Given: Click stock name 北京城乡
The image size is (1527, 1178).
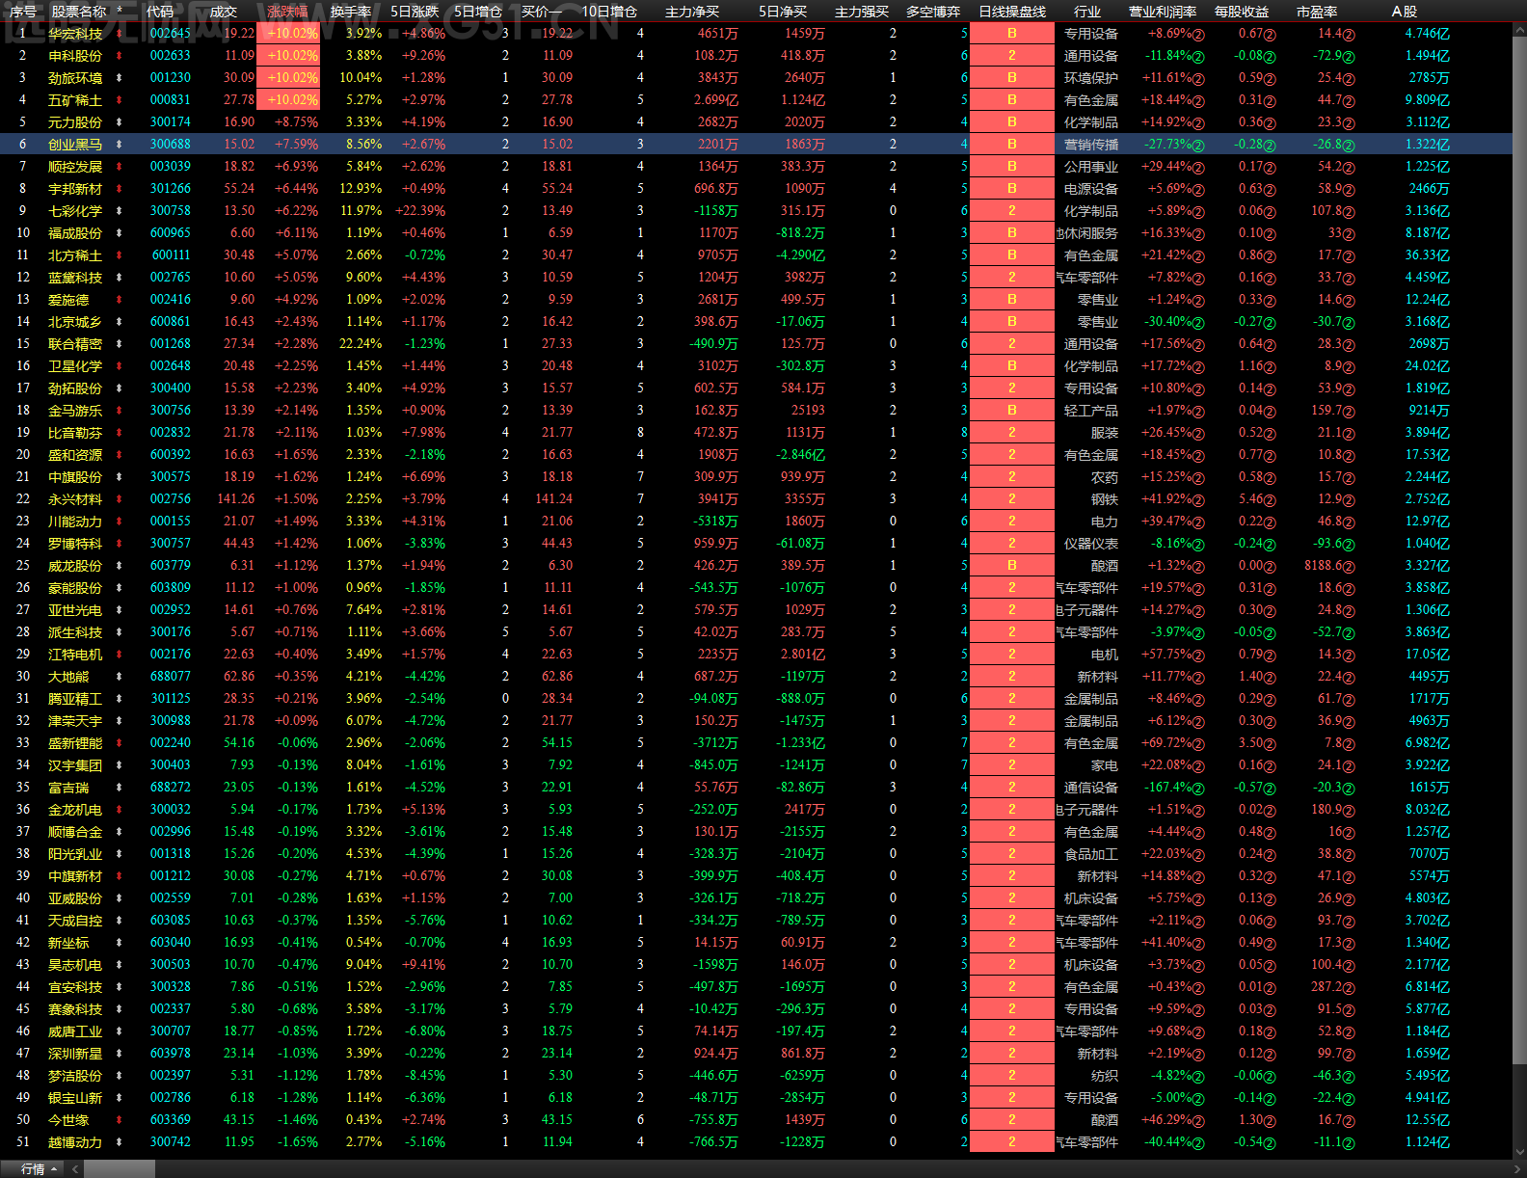Looking at the screenshot, I should pos(75,322).
